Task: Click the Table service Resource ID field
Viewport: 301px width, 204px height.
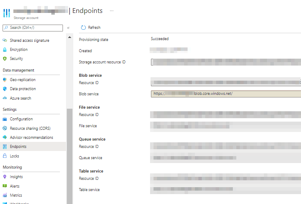Action: pos(226,178)
